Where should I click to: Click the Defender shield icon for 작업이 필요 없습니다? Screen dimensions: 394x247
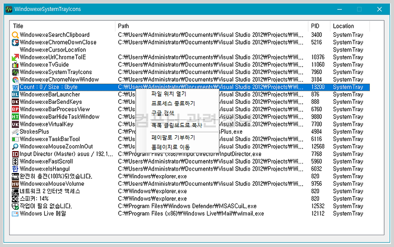click(15, 206)
